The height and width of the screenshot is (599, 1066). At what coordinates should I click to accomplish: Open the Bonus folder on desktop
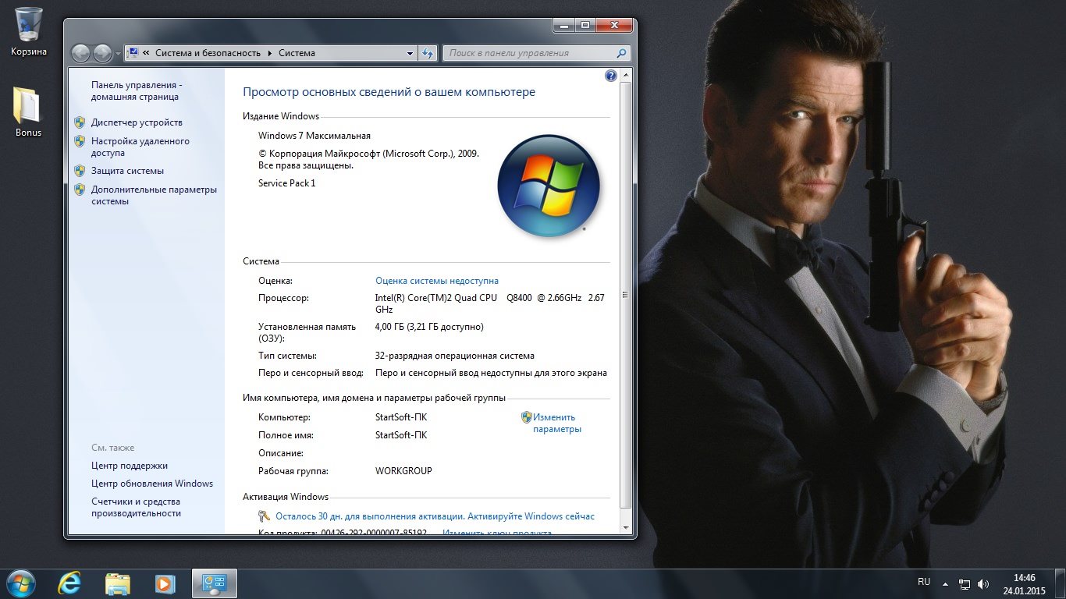(x=28, y=112)
